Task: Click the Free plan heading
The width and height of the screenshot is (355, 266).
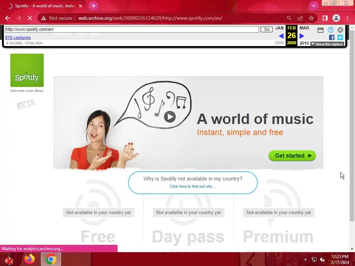Action: click(x=98, y=237)
